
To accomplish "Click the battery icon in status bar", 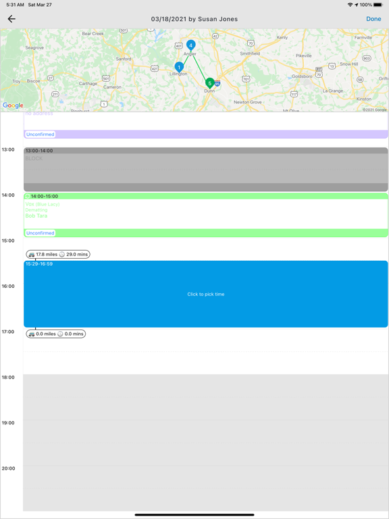I will tap(378, 5).
